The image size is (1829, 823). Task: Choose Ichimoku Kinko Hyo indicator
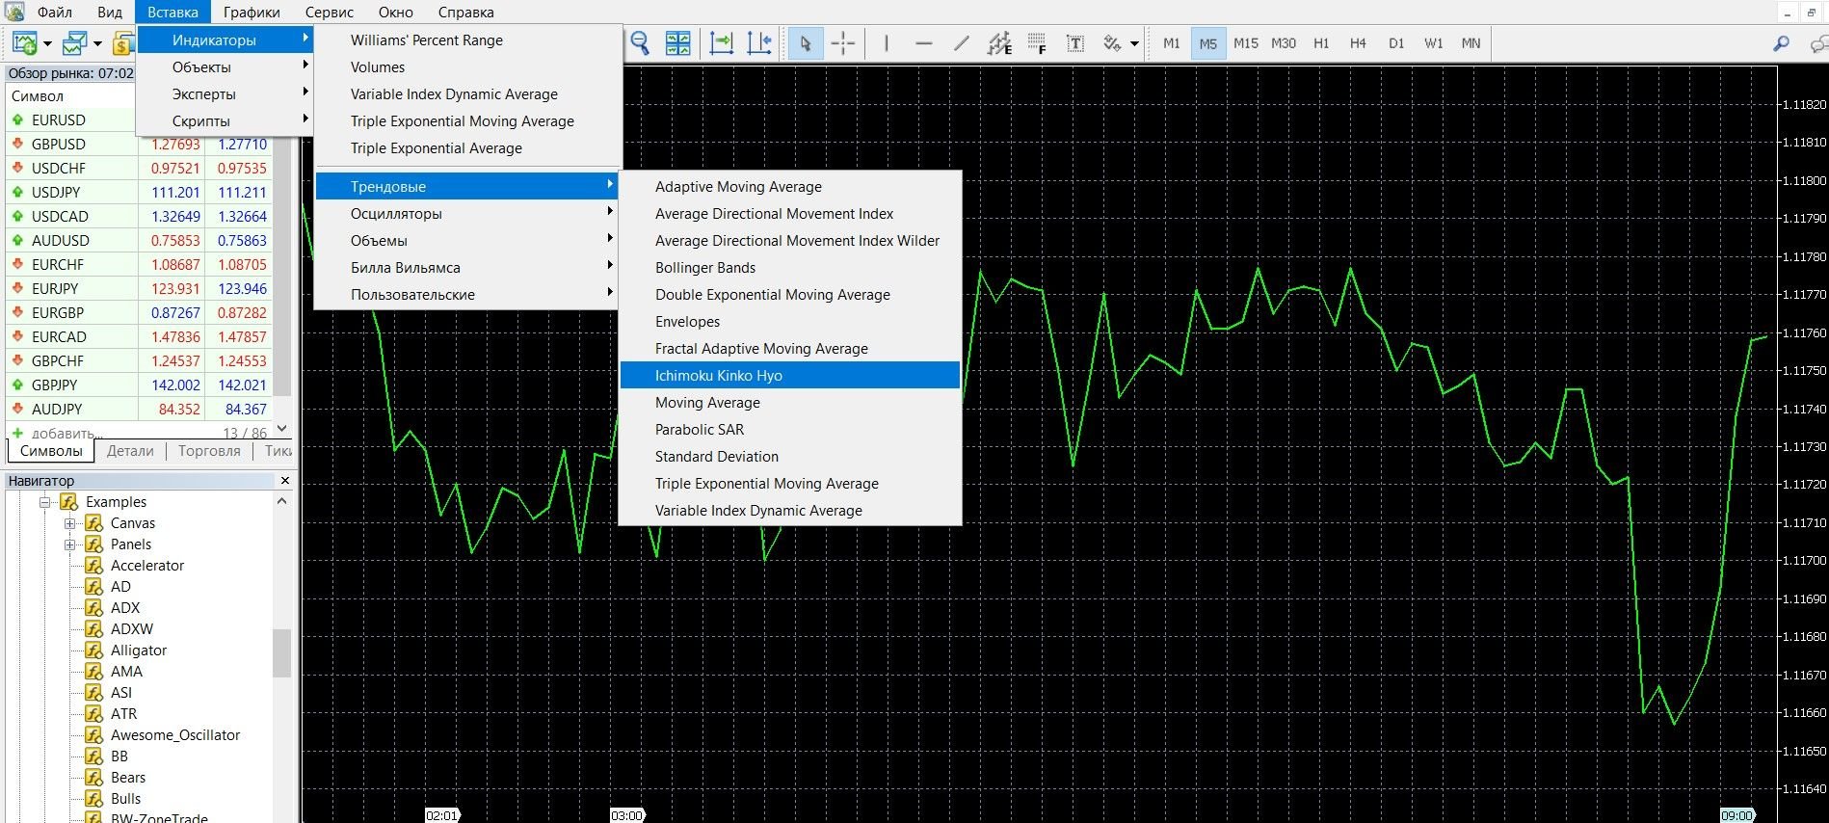coord(790,376)
